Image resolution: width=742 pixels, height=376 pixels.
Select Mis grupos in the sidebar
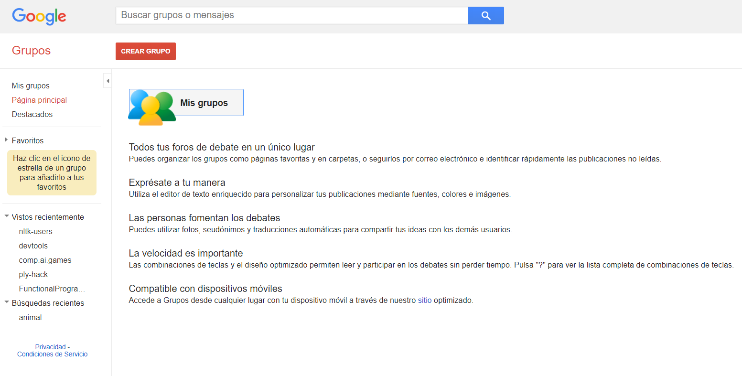[x=31, y=86]
